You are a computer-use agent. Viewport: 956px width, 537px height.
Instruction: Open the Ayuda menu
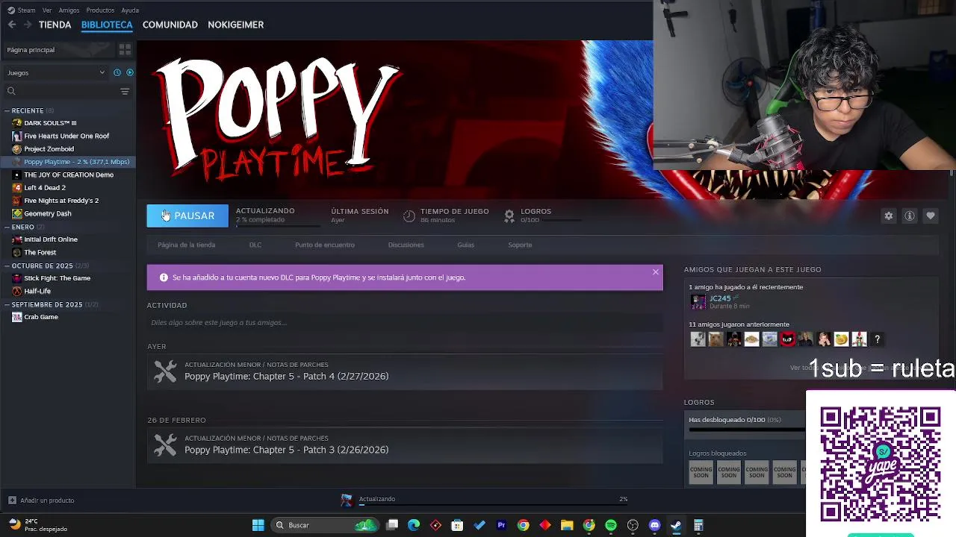[x=130, y=10]
